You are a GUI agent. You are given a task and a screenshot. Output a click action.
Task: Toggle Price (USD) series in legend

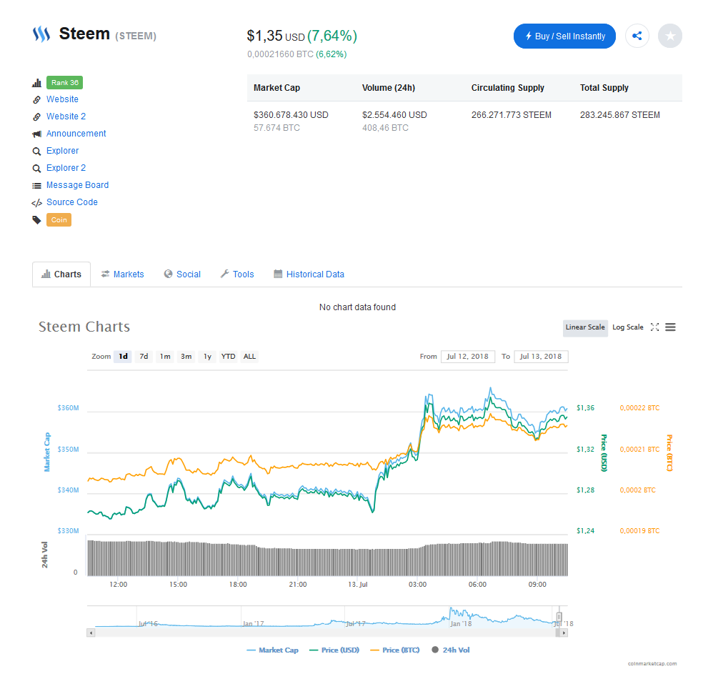334,650
